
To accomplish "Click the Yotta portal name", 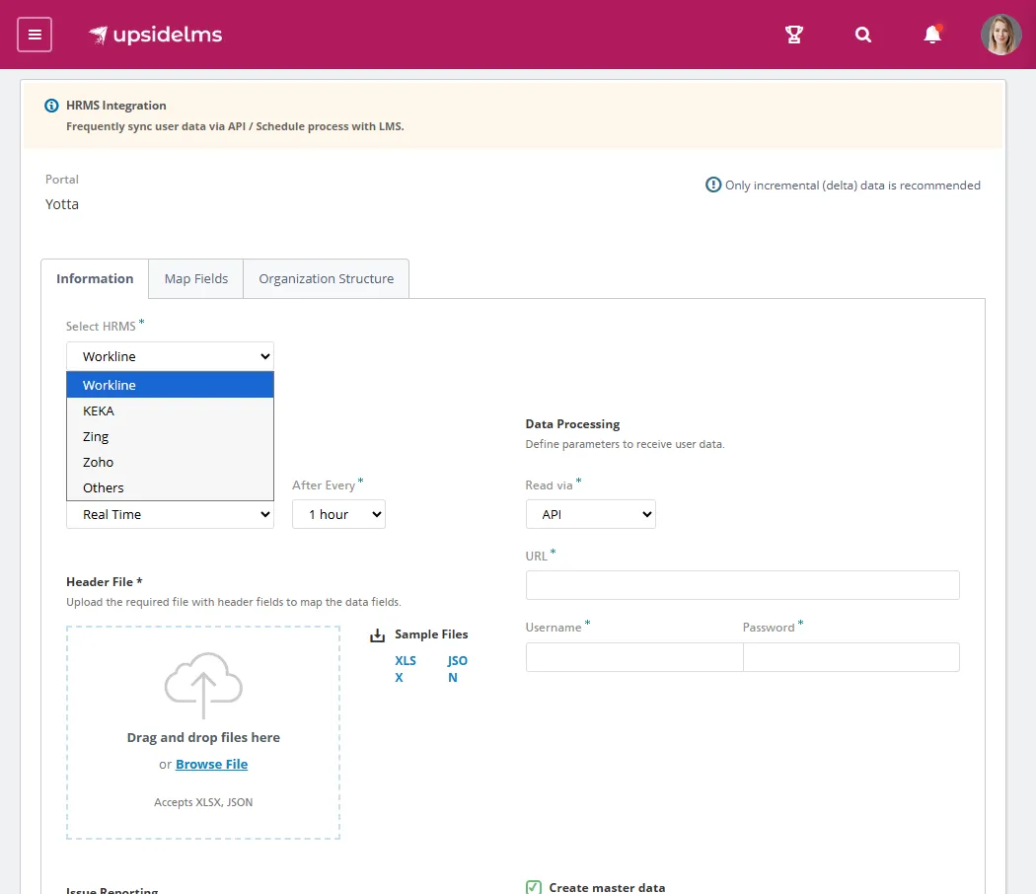I will pos(62,204).
